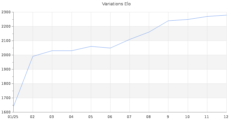Click the 1700 y-axis label
Viewport: 233px width, 133px height.
[6, 98]
